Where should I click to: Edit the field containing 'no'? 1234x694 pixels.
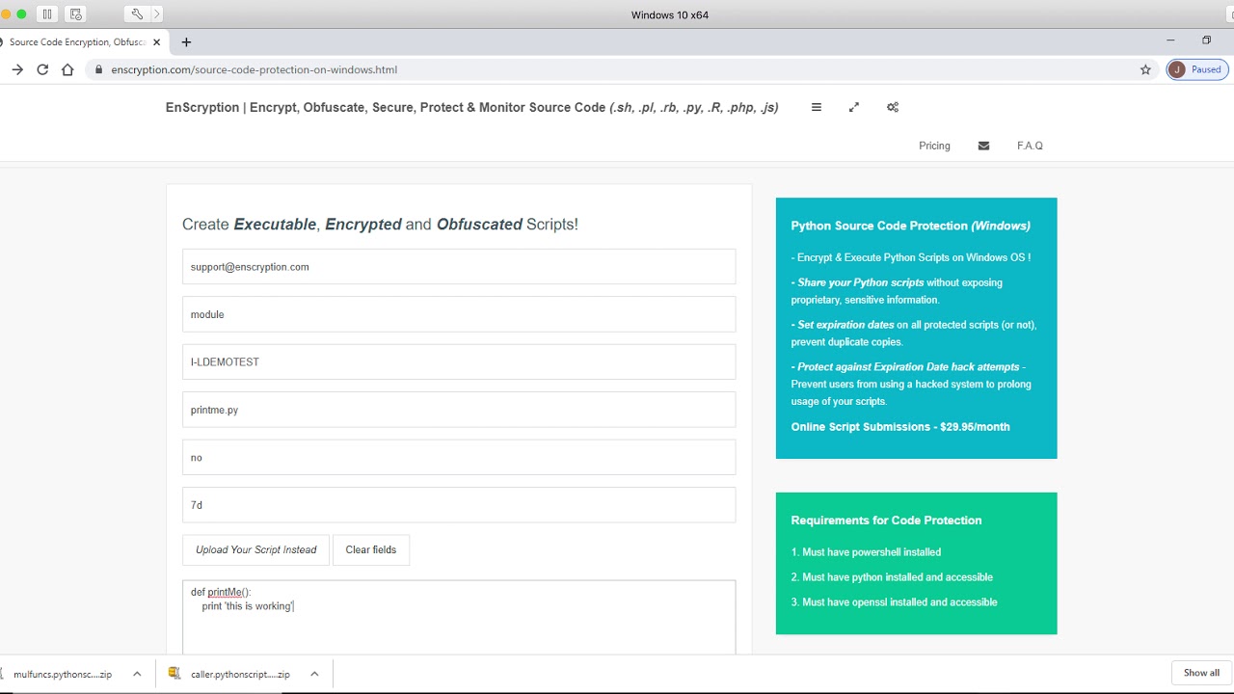pyautogui.click(x=459, y=457)
